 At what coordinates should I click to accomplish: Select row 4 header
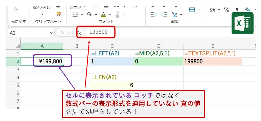13,77
